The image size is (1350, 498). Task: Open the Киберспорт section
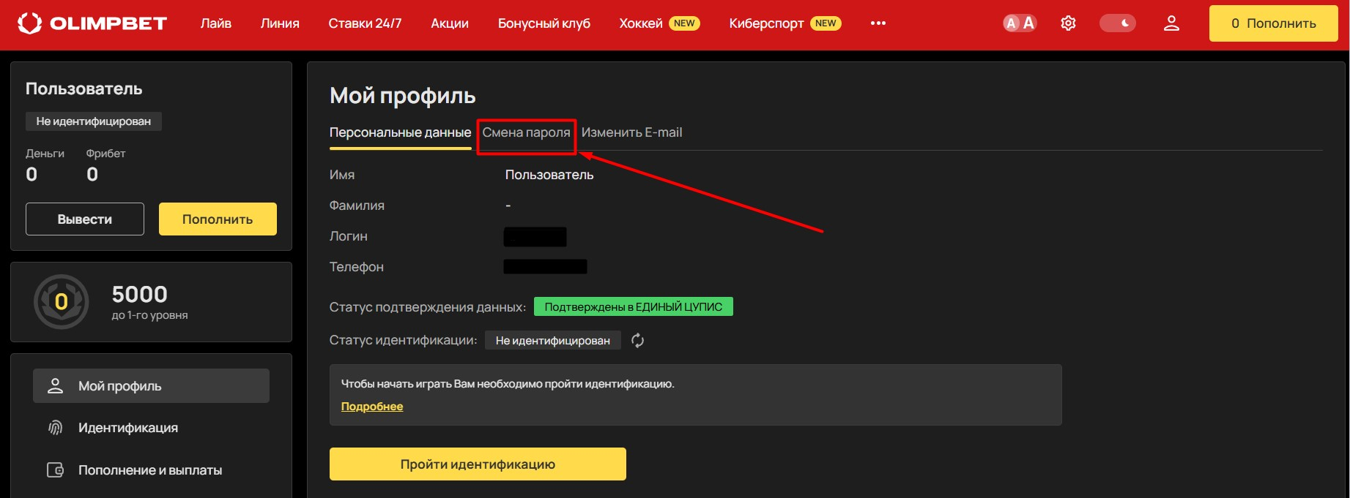766,23
